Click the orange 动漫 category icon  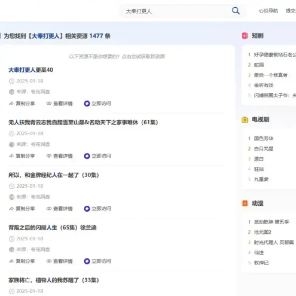245,203
